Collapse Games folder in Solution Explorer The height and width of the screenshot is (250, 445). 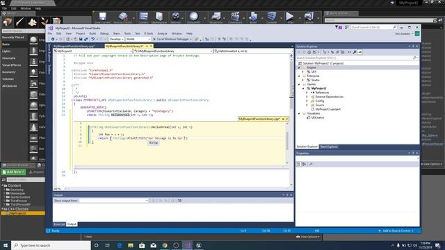(x=299, y=84)
